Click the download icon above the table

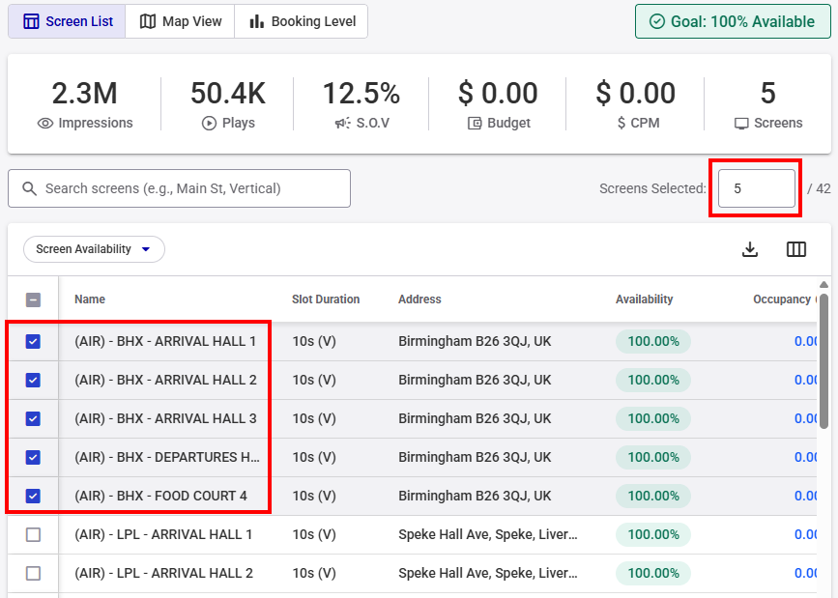pos(749,249)
